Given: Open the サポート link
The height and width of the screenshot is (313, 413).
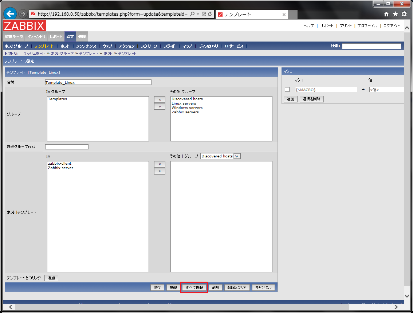Looking at the screenshot, I should 327,26.
